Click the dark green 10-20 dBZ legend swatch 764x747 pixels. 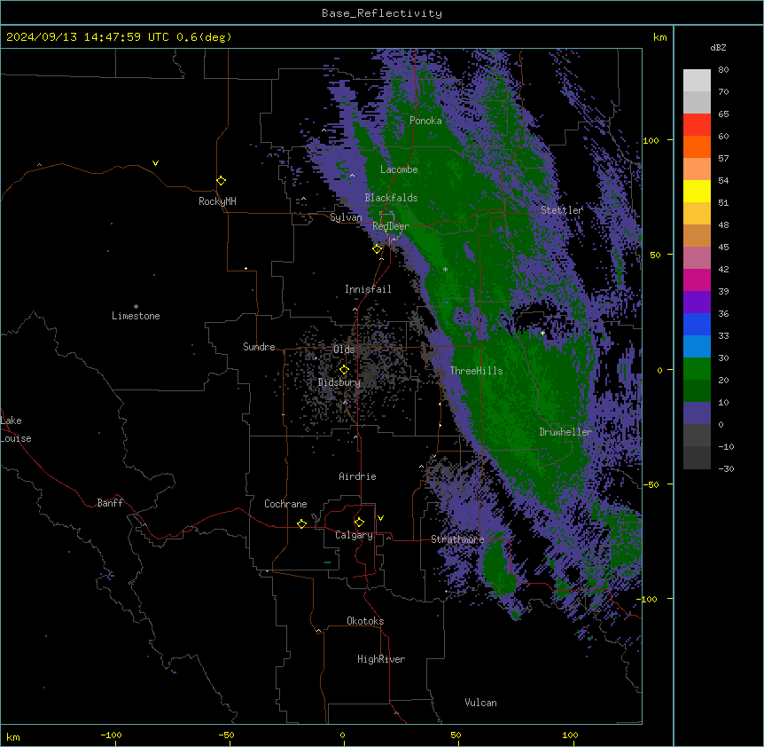click(x=697, y=391)
